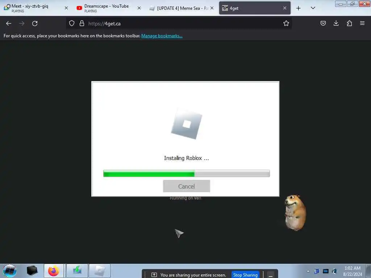Click the address bar showing 4get.ca
371x278 pixels.
click(x=179, y=24)
